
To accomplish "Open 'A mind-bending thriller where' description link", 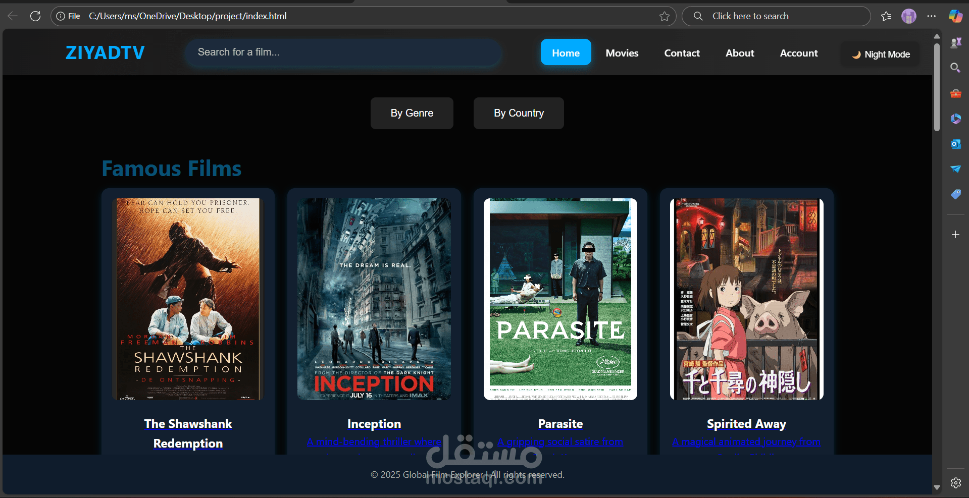I will (374, 442).
